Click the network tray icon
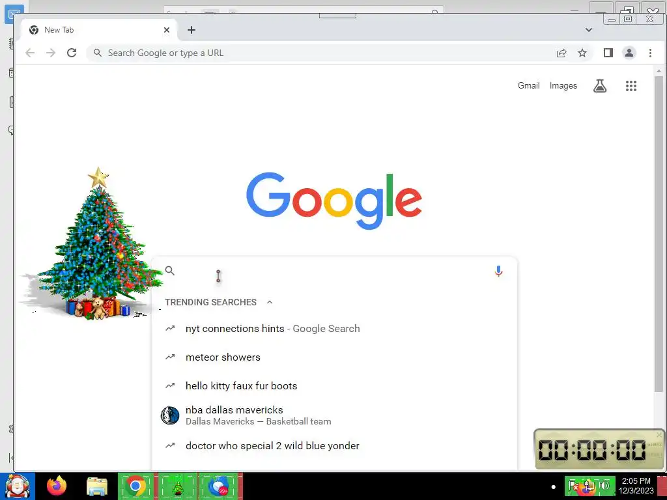This screenshot has width=667, height=500. pyautogui.click(x=589, y=486)
